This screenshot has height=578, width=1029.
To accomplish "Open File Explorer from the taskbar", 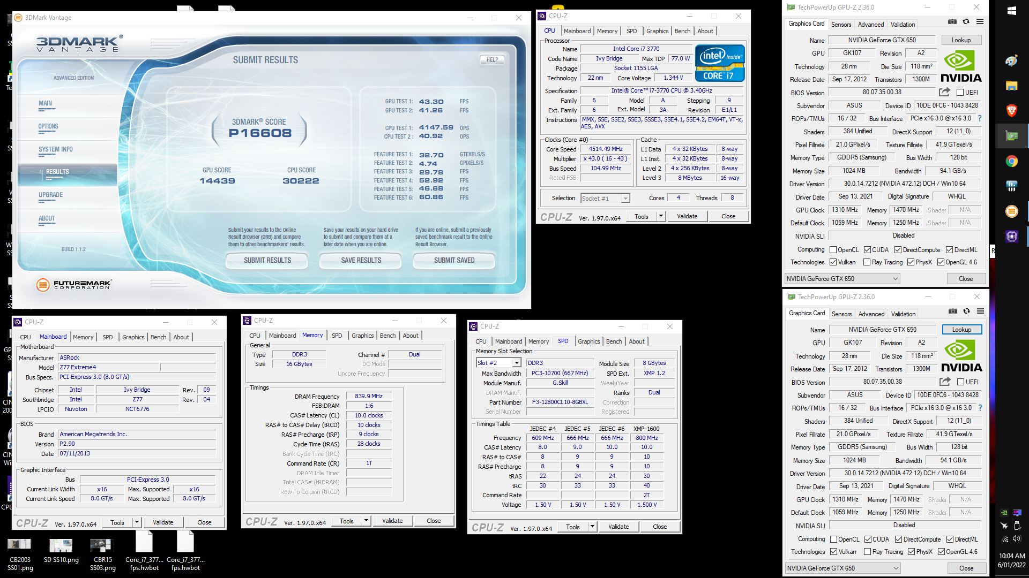I will pyautogui.click(x=1012, y=86).
